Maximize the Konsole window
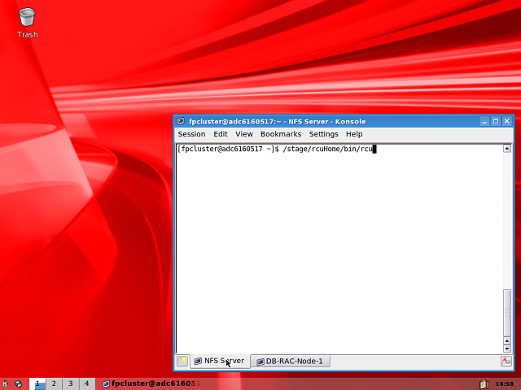 tap(496, 121)
